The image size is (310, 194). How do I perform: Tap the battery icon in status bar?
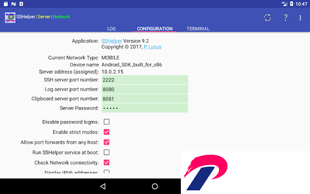[x=291, y=4]
